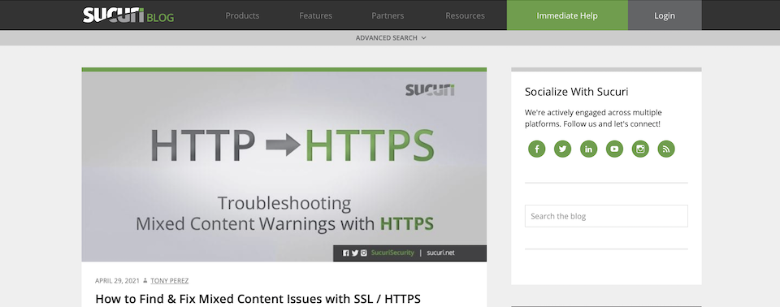
Task: Click the Immediate Help button
Action: (567, 15)
